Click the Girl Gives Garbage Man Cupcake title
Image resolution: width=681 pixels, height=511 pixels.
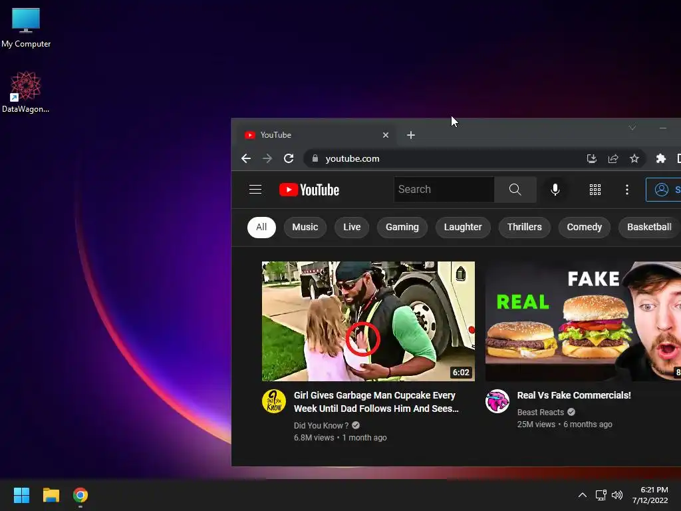pos(376,402)
